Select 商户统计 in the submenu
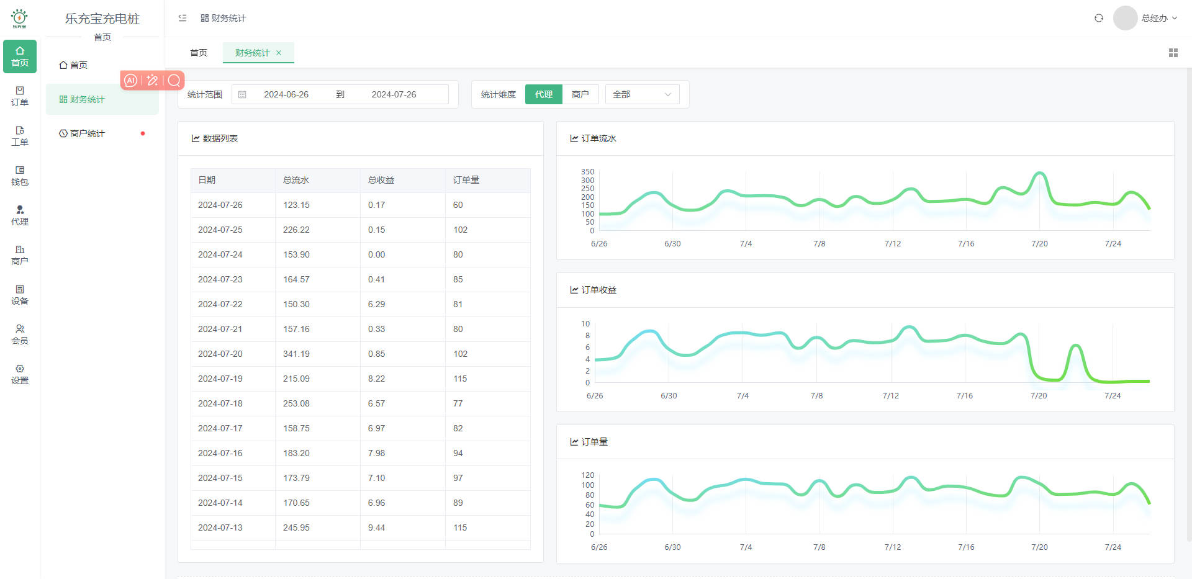The image size is (1192, 579). pyautogui.click(x=102, y=133)
